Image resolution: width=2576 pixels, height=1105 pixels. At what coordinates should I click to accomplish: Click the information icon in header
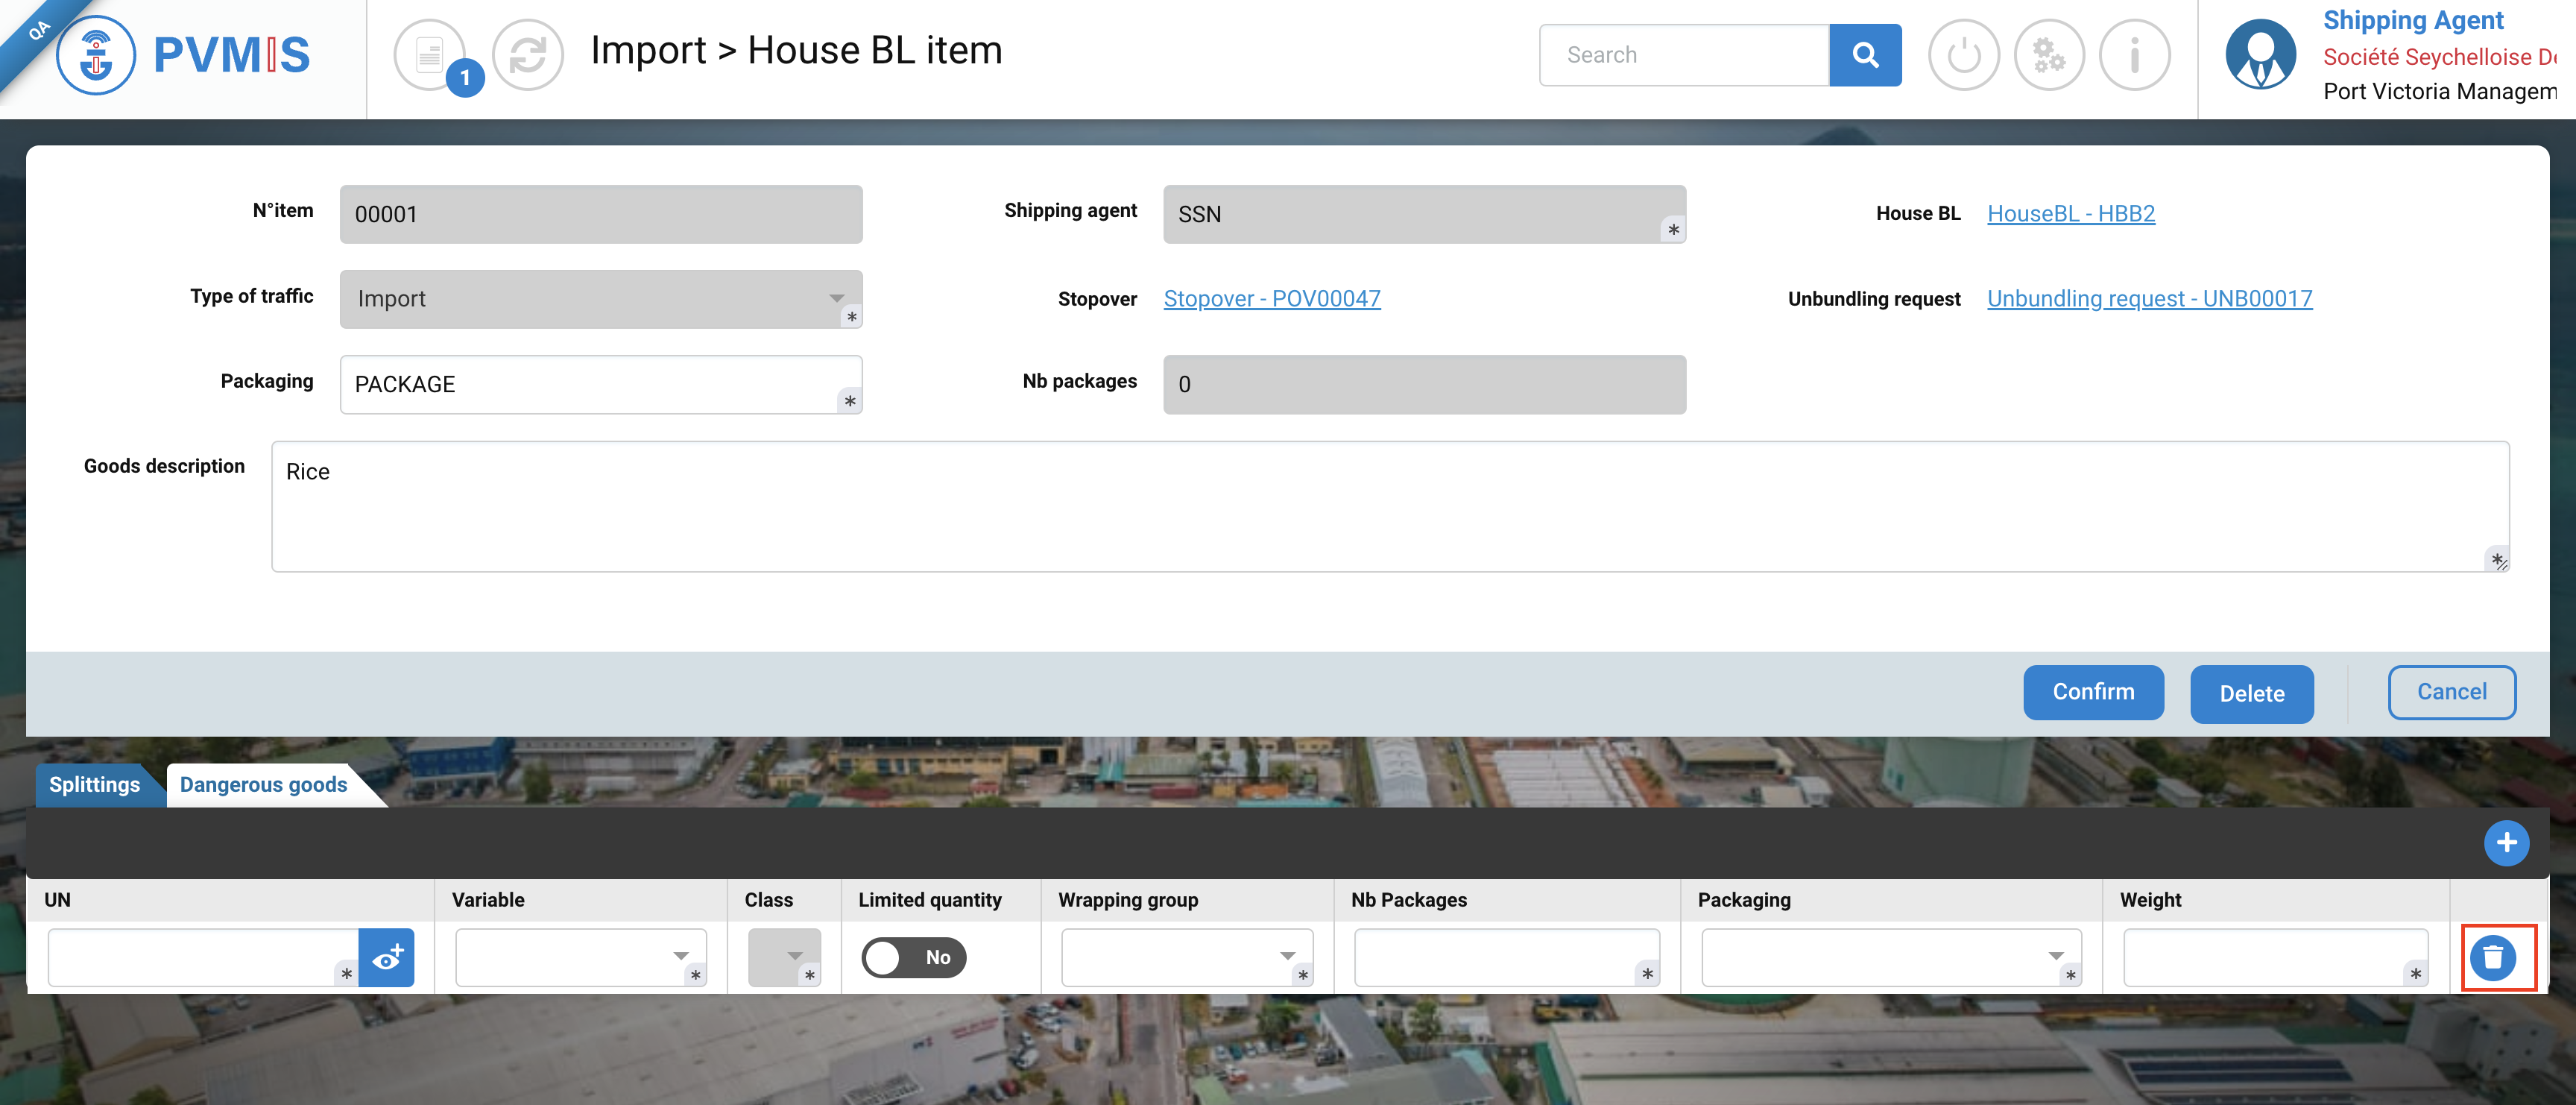2134,55
